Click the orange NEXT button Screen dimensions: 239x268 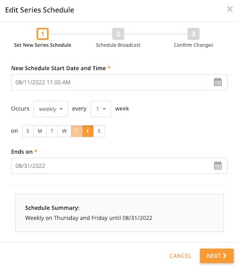pos(217,256)
